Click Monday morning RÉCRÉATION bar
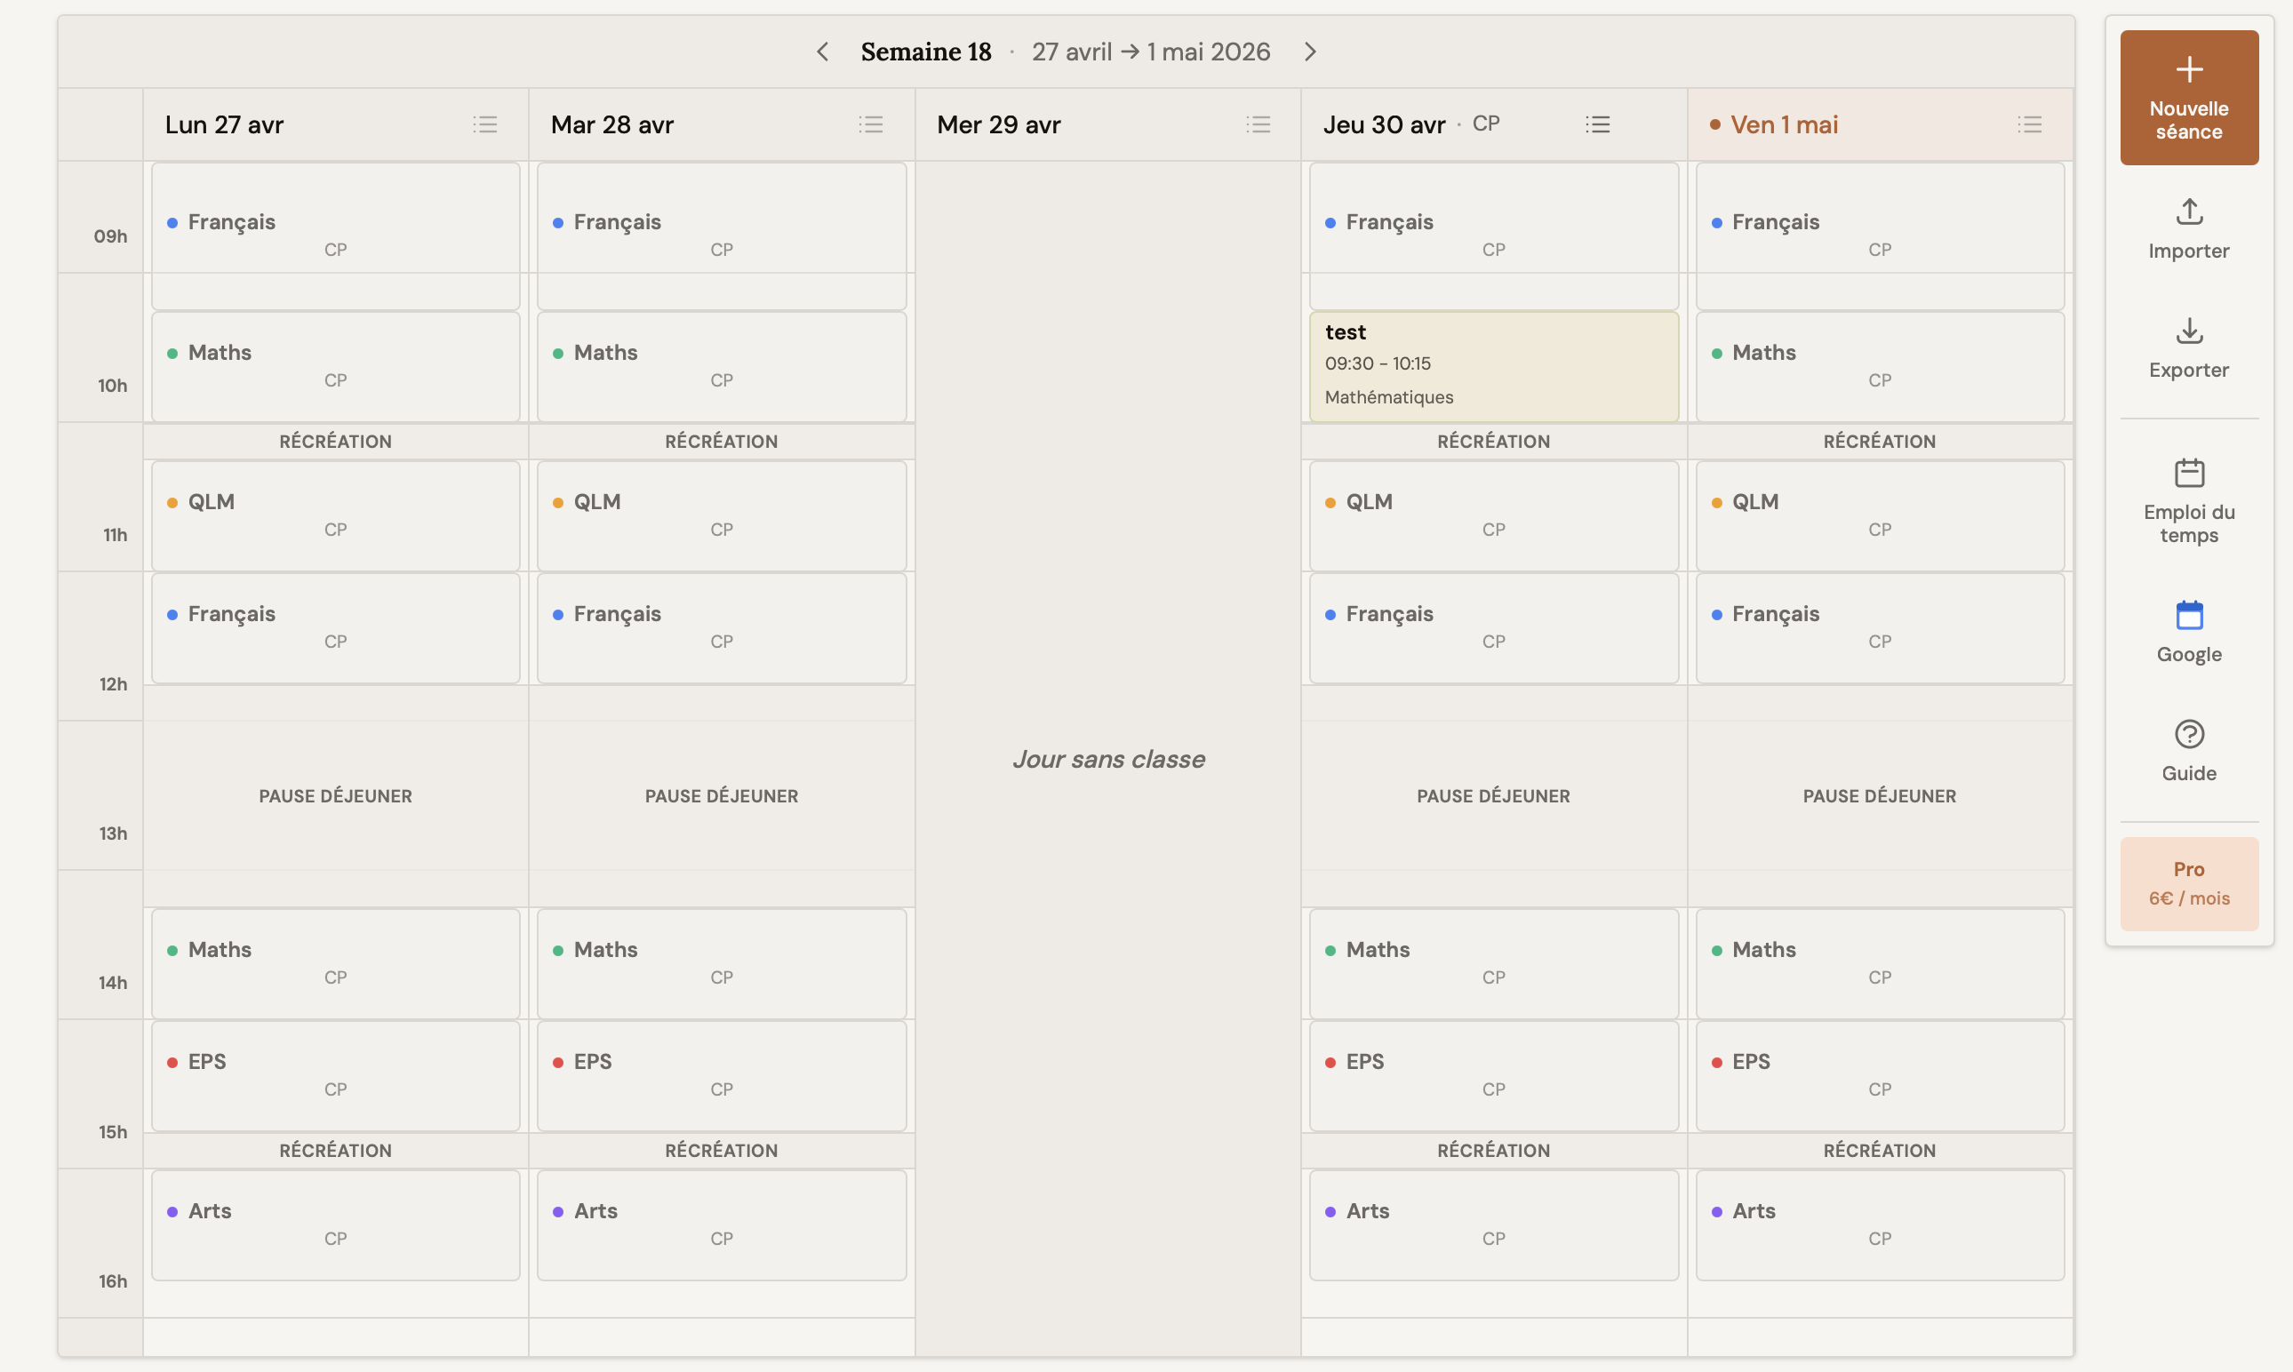 point(336,441)
